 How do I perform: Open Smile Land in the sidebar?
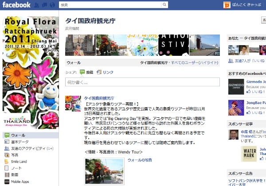pos(19,162)
